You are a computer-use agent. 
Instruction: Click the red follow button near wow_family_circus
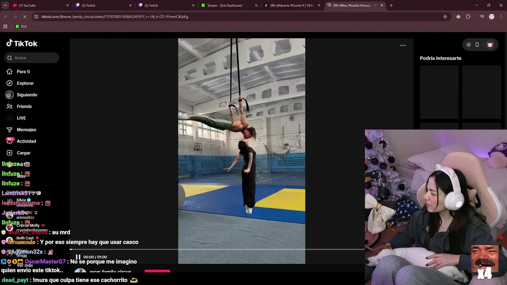[x=157, y=271]
